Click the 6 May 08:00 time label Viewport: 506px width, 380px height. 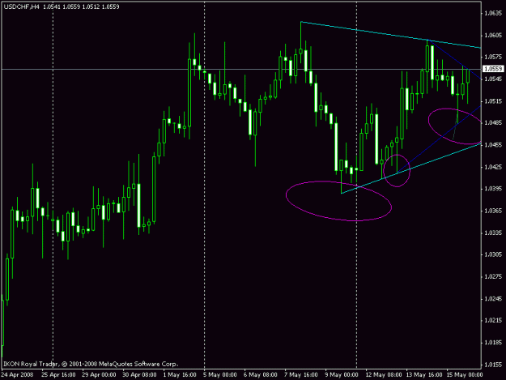point(261,375)
